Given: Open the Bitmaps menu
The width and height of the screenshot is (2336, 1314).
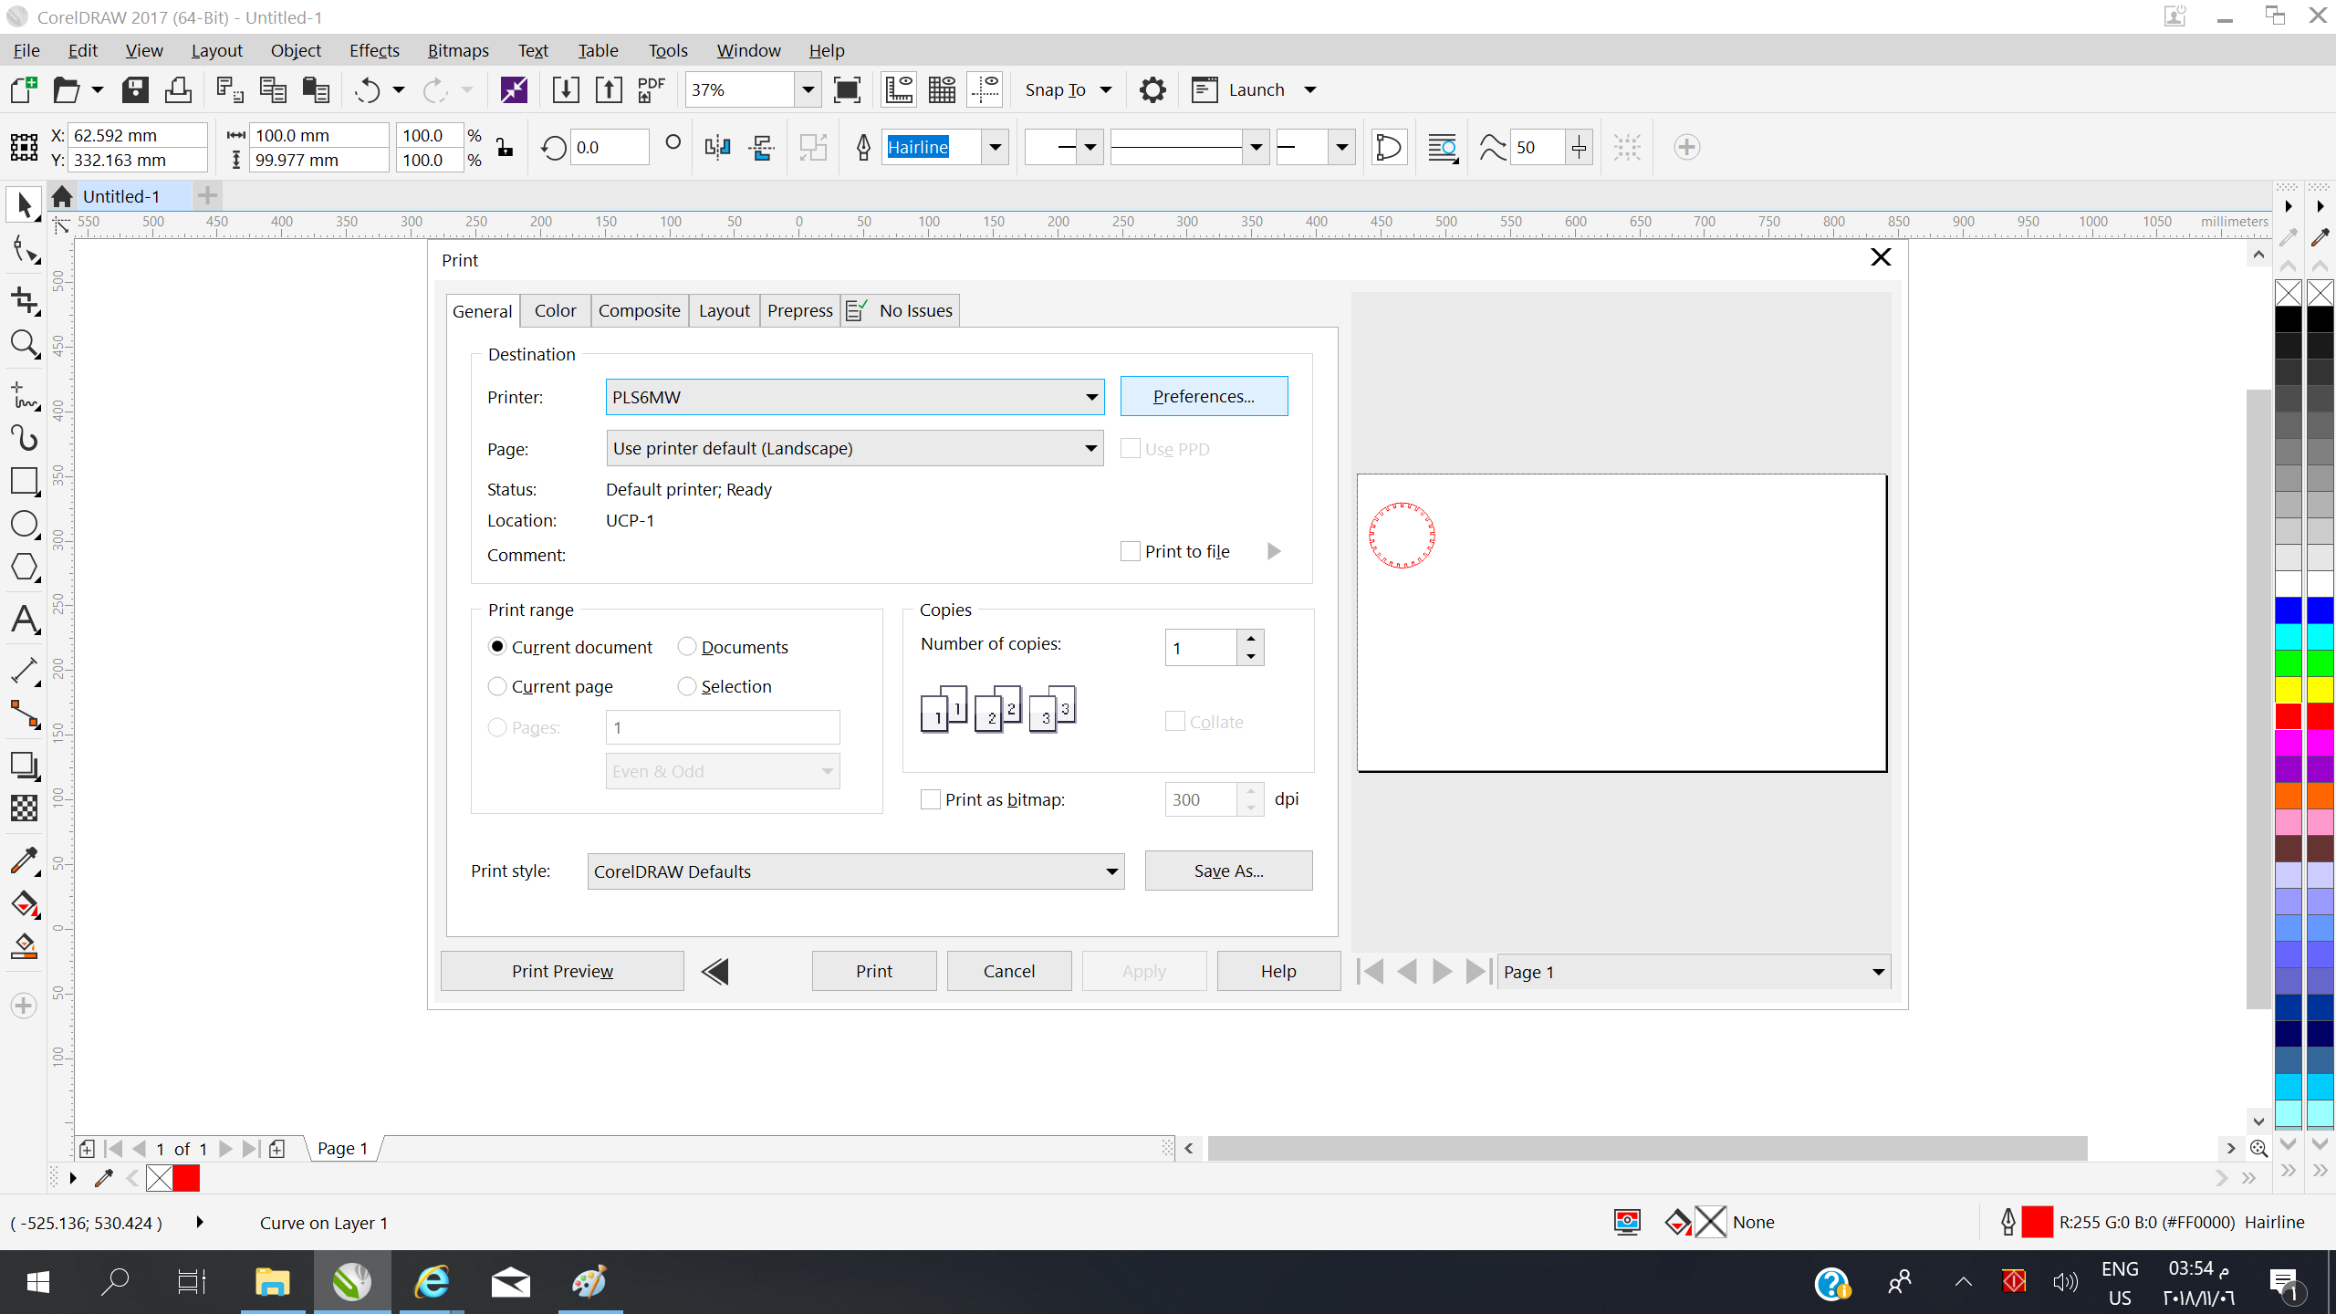Looking at the screenshot, I should pyautogui.click(x=458, y=50).
